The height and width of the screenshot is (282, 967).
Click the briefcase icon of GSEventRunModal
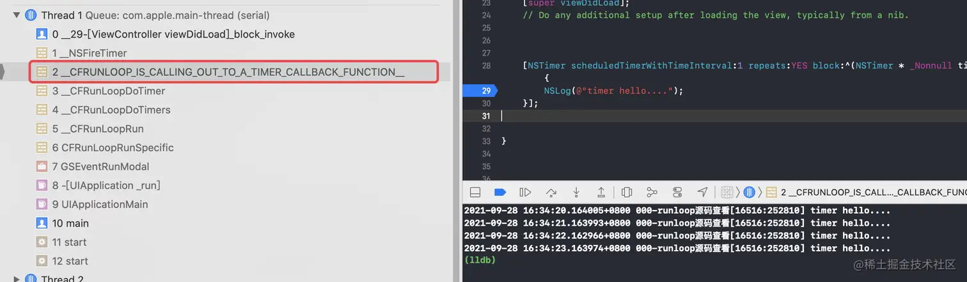pos(42,167)
